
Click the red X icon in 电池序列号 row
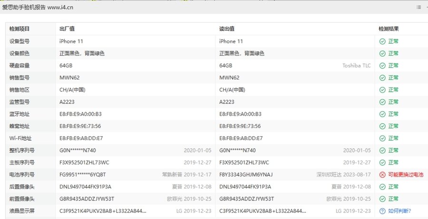click(382, 174)
